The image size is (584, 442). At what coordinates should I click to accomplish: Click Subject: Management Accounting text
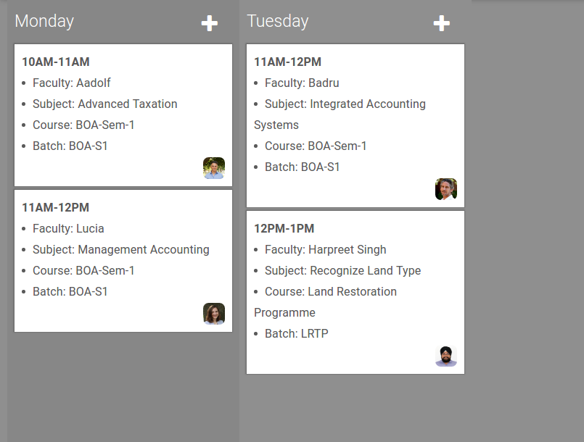121,249
